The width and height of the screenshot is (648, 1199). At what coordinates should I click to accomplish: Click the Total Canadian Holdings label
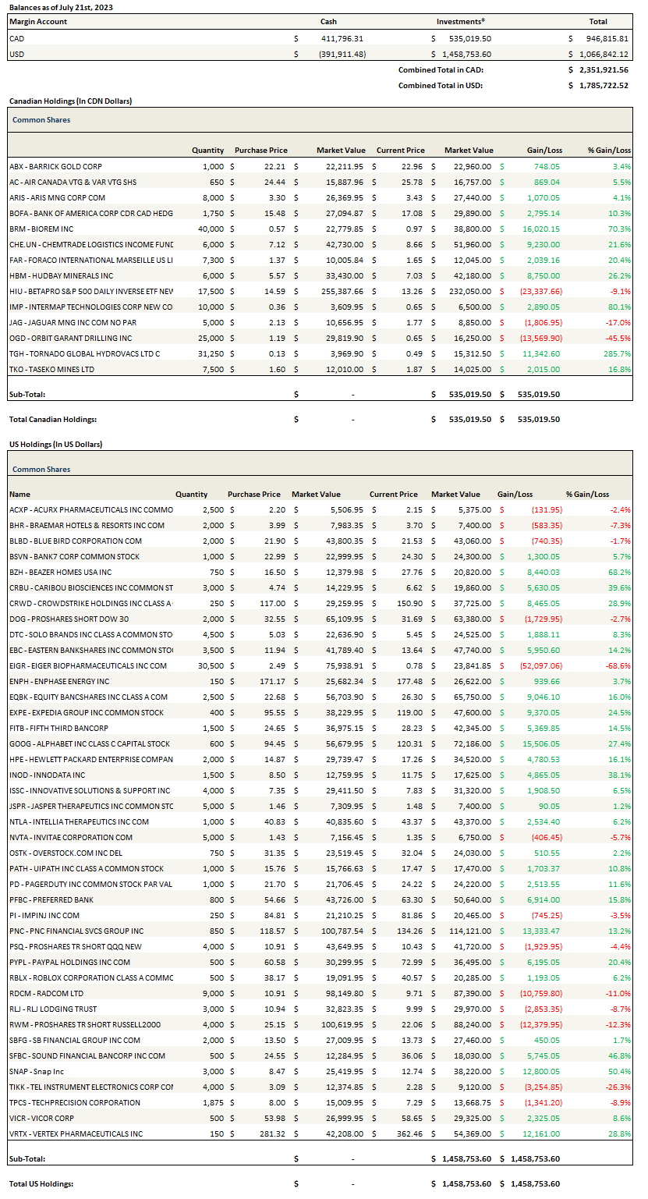coord(52,419)
